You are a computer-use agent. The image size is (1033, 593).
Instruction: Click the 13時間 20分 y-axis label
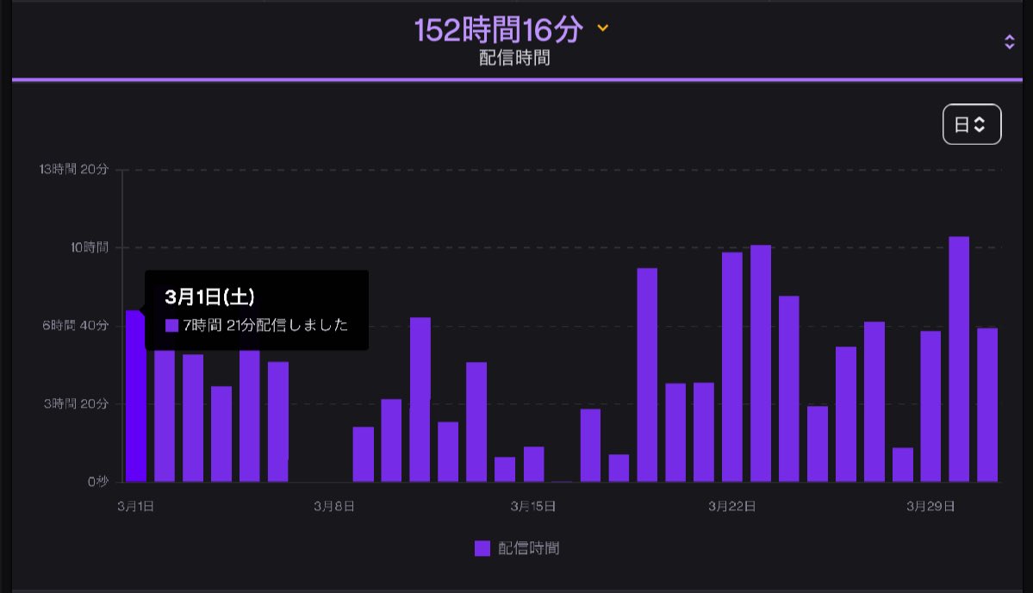click(x=74, y=169)
